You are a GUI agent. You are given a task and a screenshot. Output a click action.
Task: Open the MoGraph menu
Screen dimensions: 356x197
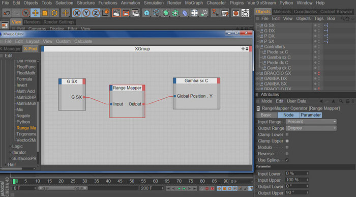click(x=194, y=3)
